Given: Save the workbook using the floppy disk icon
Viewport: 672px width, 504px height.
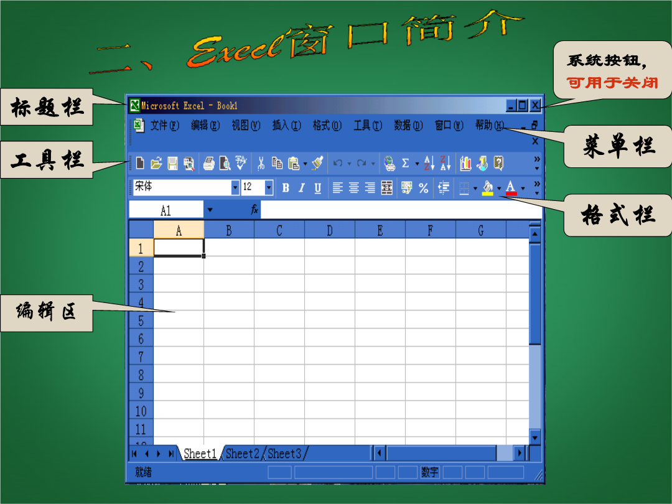Looking at the screenshot, I should tap(172, 163).
